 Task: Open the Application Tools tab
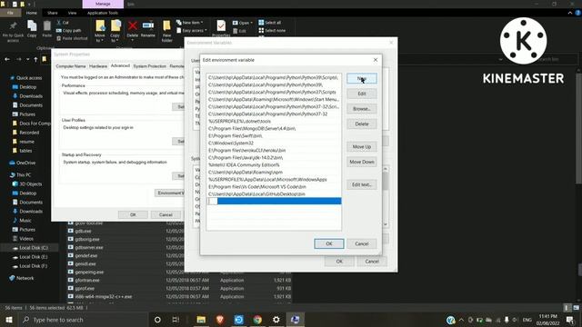[103, 13]
